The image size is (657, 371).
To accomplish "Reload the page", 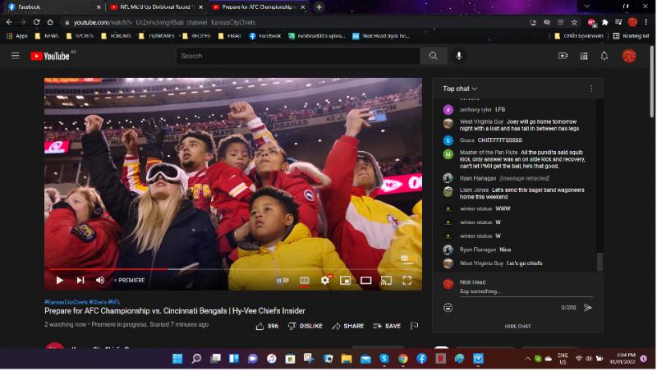I will coord(36,22).
